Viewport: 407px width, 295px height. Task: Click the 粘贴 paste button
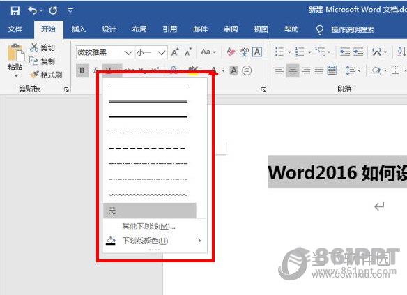point(15,61)
